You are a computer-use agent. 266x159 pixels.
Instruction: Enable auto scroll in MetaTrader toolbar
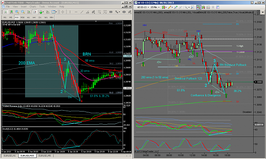point(29,12)
